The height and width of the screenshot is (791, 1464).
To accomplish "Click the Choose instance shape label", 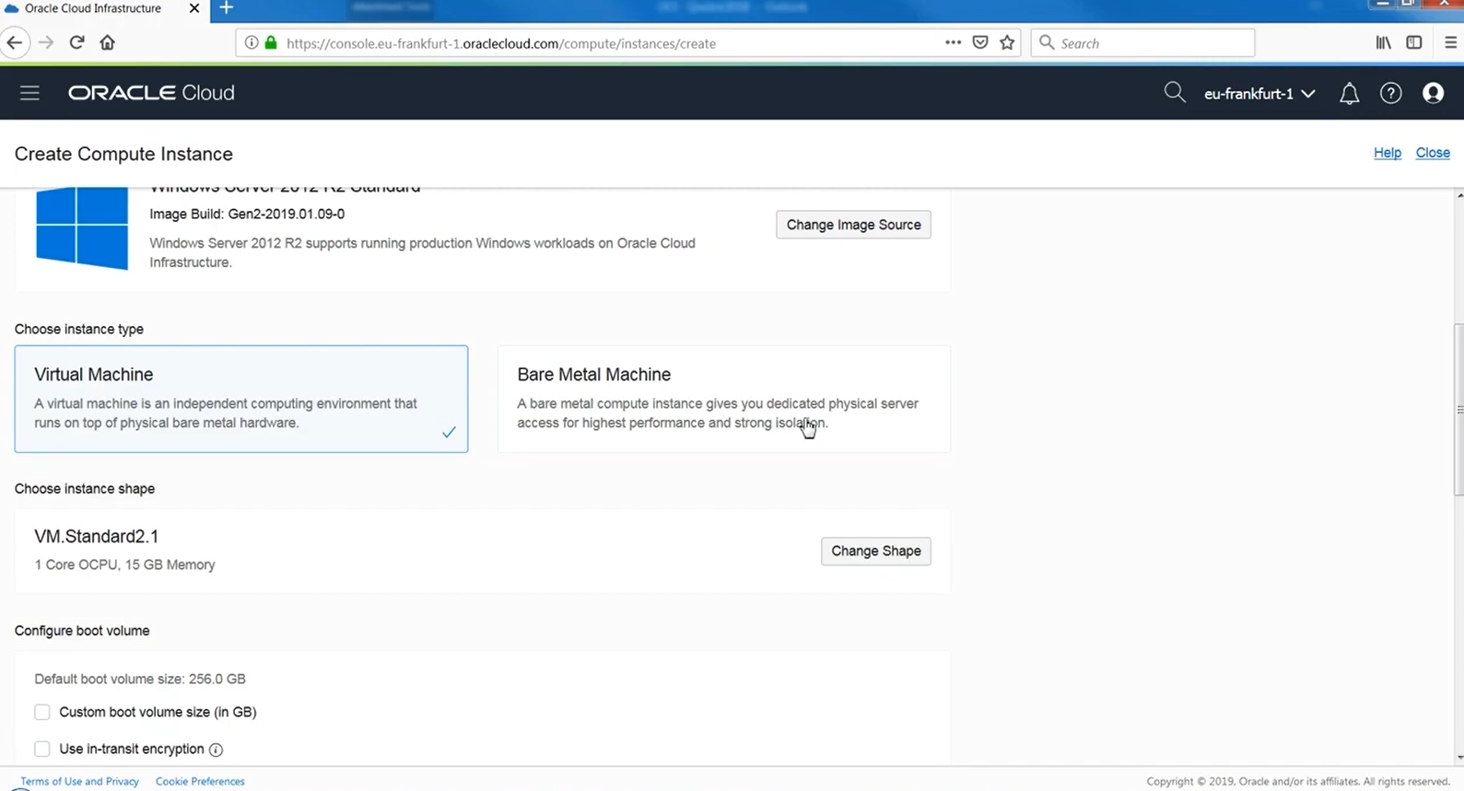I will 85,489.
